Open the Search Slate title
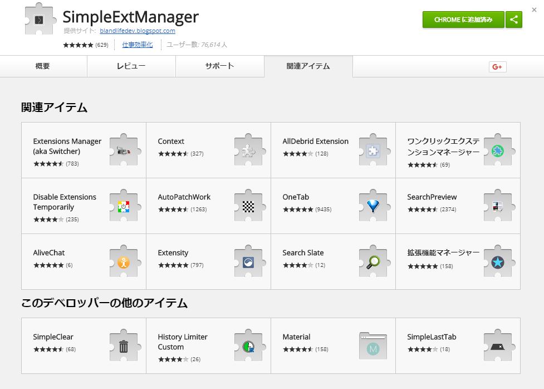This screenshot has width=544, height=389. click(x=303, y=253)
